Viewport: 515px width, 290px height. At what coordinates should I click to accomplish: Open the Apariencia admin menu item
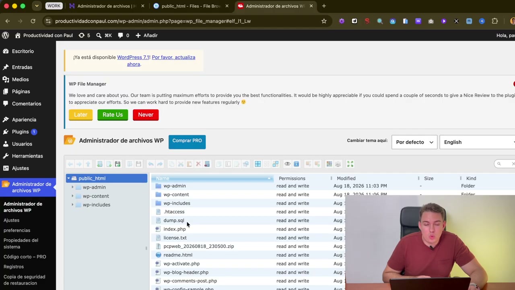click(28, 120)
